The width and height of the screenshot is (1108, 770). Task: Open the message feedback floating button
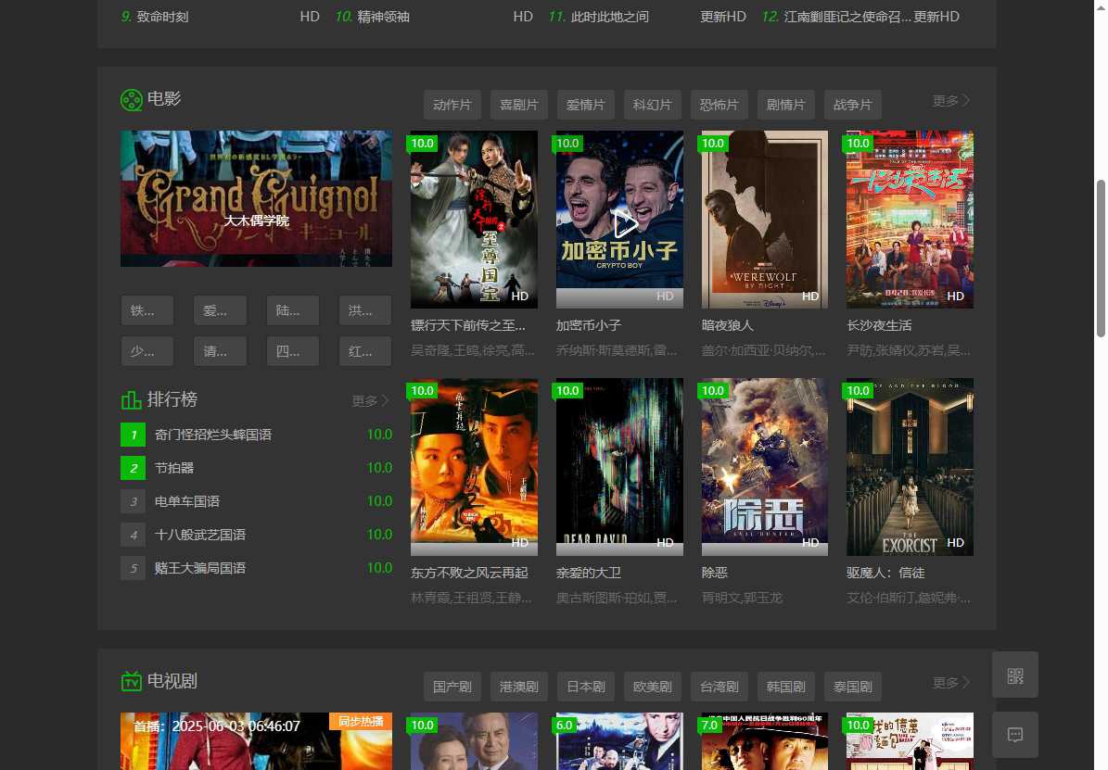[x=1014, y=735]
